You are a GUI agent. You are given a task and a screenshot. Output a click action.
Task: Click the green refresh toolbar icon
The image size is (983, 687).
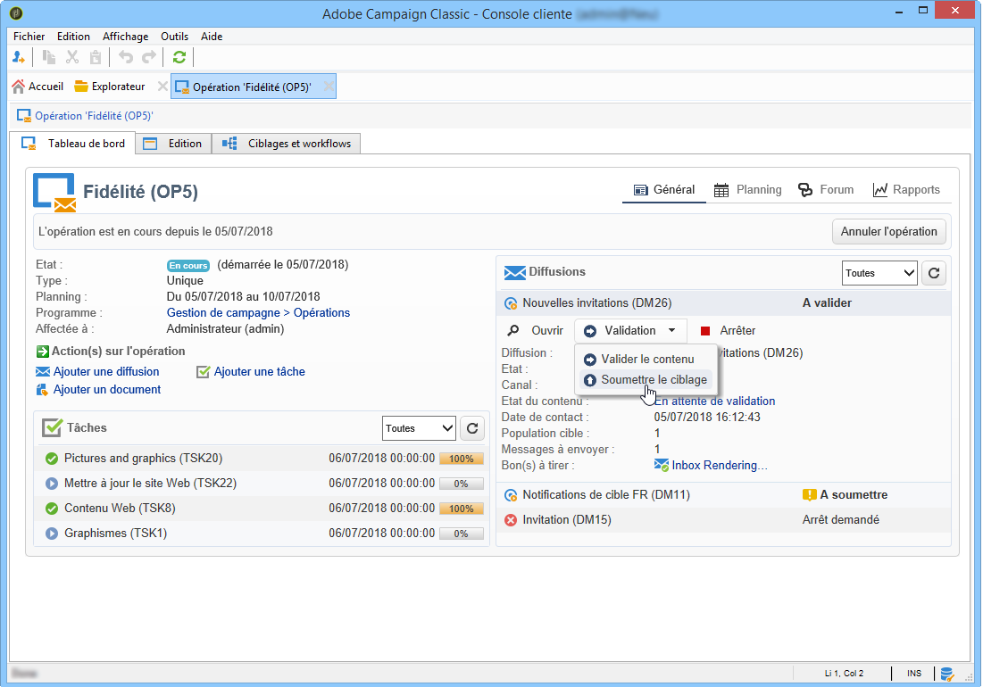tap(179, 58)
